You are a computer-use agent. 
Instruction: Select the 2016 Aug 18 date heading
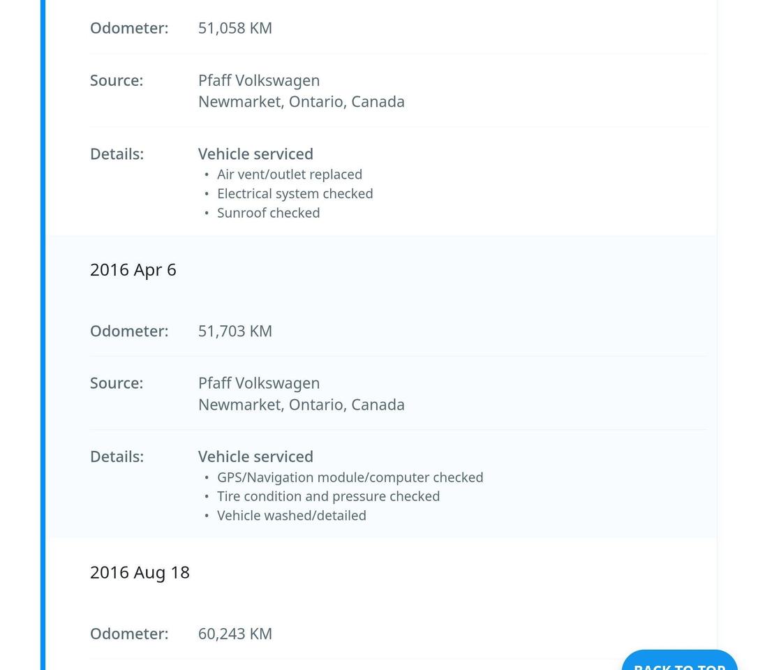point(140,573)
